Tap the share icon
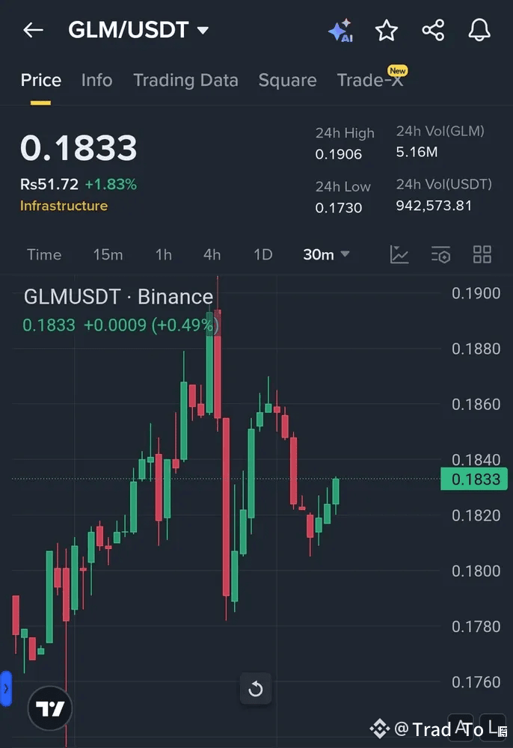This screenshot has height=748, width=513. pyautogui.click(x=433, y=30)
